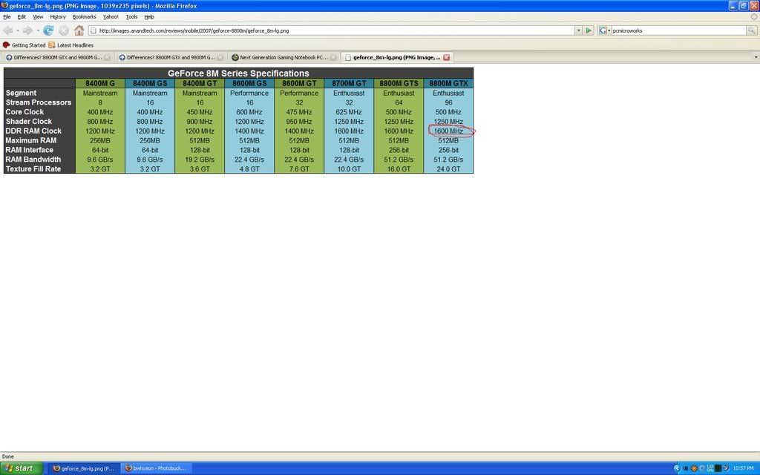Click the taskbar clock showing 10:57 PM

coord(743,468)
